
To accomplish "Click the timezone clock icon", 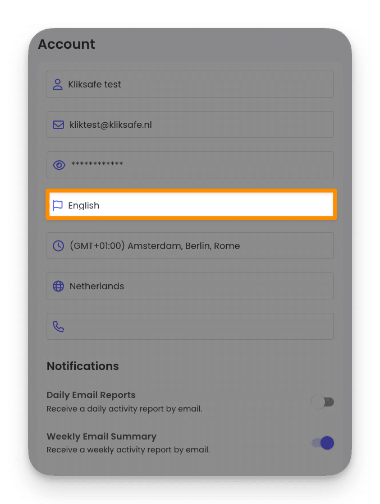I will click(x=58, y=246).
